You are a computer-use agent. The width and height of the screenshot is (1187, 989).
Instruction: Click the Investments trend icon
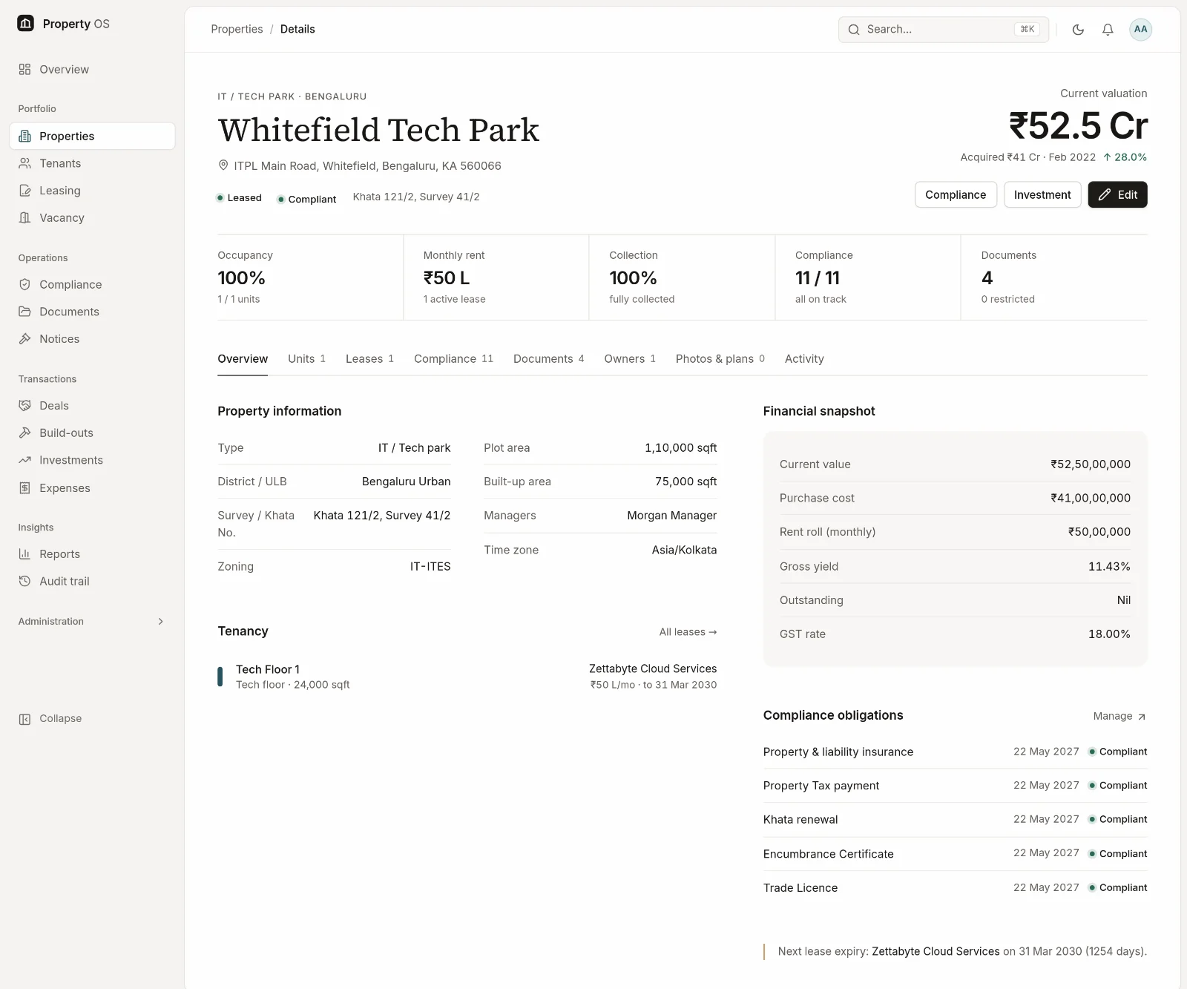click(x=24, y=460)
